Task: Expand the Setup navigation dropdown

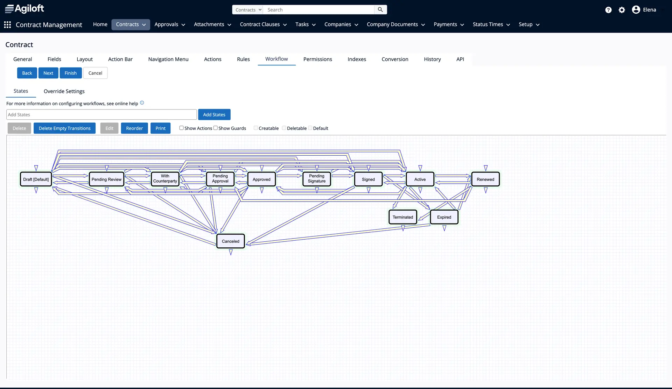Action: pyautogui.click(x=529, y=24)
